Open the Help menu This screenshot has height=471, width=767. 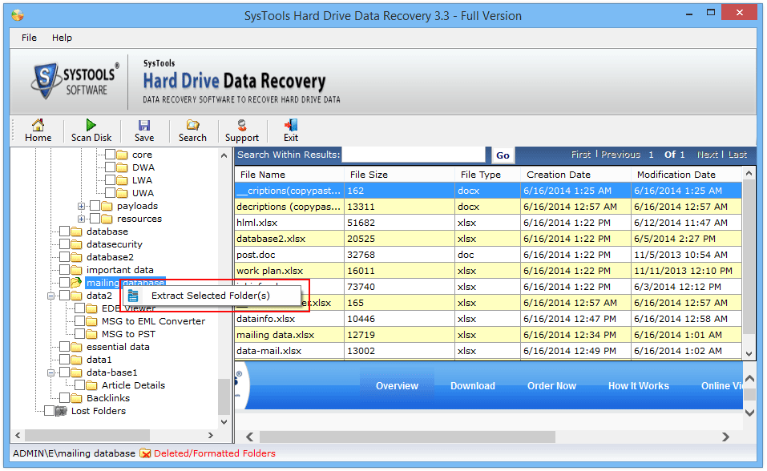click(x=63, y=38)
